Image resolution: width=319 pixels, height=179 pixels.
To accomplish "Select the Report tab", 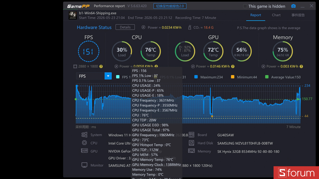I will point(255,15).
